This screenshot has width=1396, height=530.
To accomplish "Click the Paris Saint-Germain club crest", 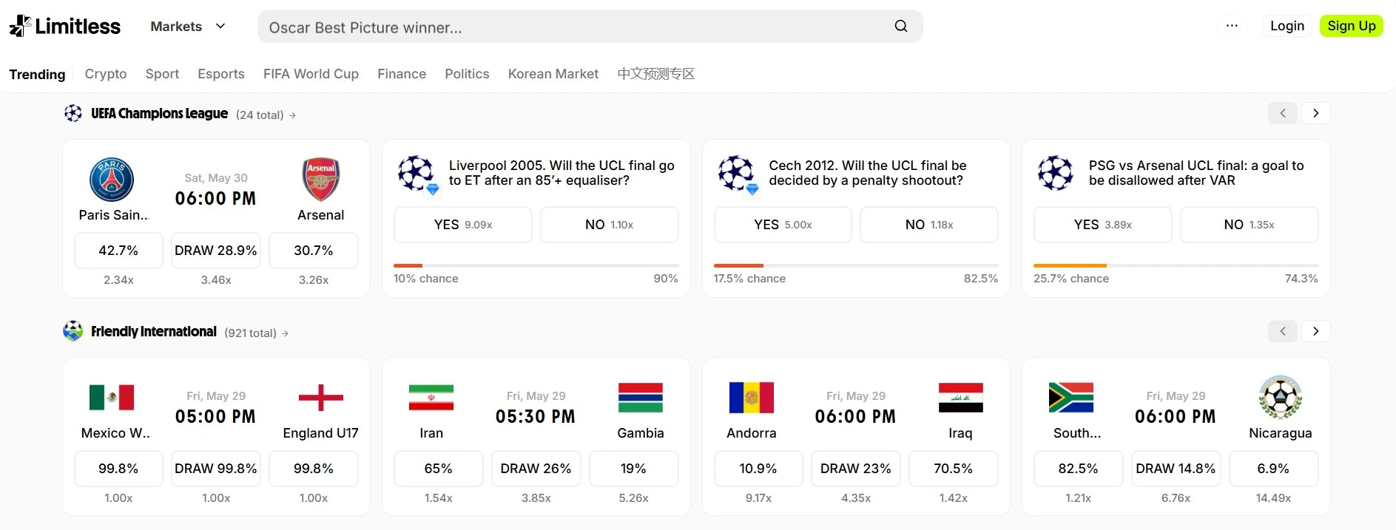I will coord(112,180).
